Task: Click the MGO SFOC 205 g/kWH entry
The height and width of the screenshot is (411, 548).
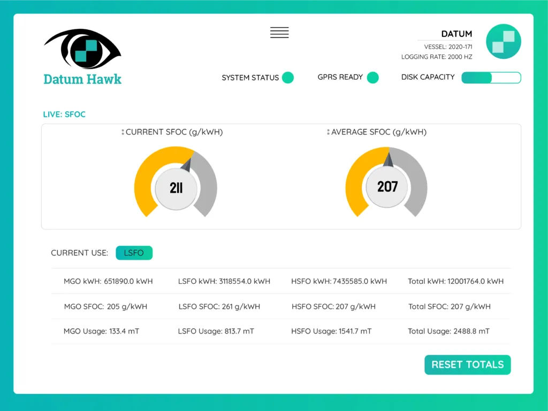Action: pos(105,307)
